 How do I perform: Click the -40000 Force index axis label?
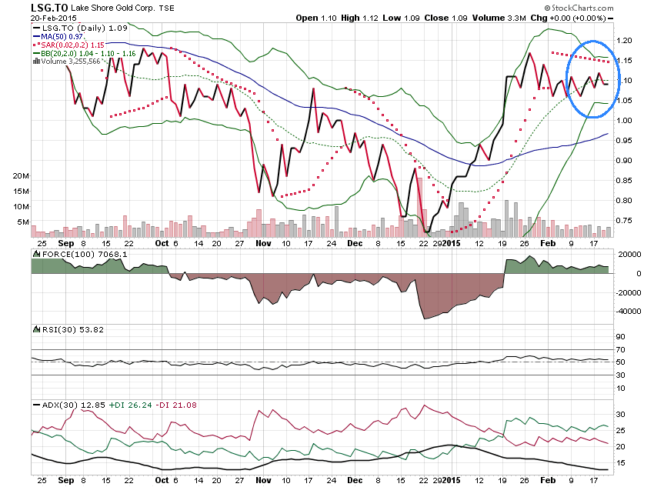629,312
